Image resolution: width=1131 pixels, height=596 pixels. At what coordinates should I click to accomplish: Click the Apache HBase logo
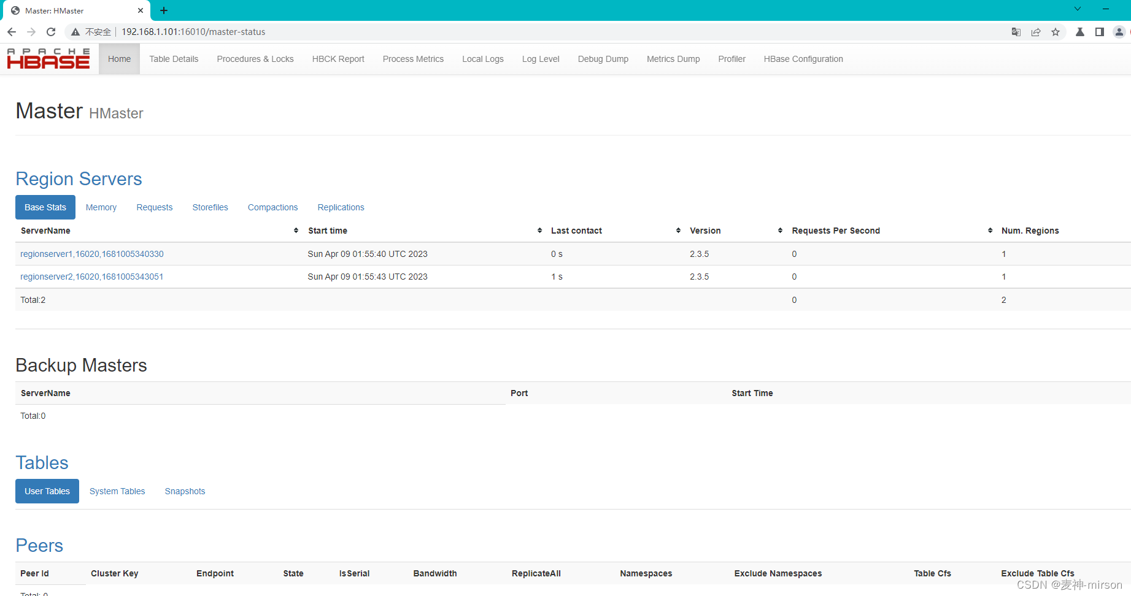48,59
